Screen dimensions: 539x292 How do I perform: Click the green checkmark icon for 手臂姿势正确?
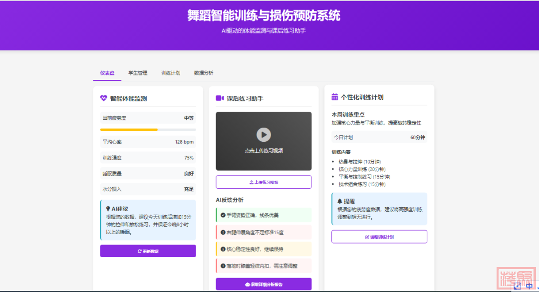point(223,215)
